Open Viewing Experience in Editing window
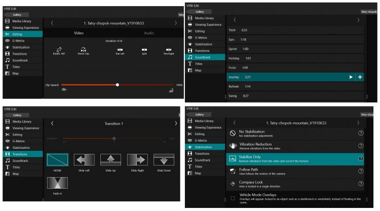This screenshot has height=211, width=380. tap(23, 28)
